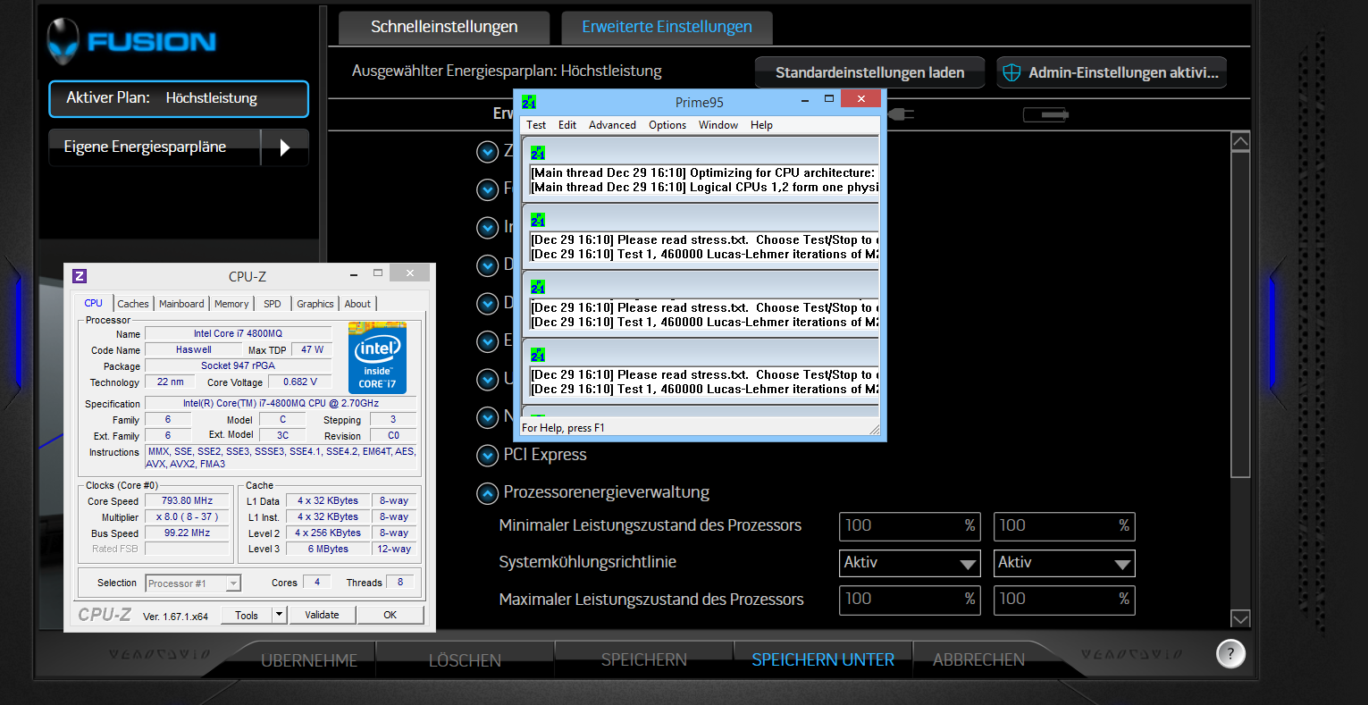Image resolution: width=1368 pixels, height=705 pixels.
Task: Open the Edit menu in Prime95
Action: (567, 125)
